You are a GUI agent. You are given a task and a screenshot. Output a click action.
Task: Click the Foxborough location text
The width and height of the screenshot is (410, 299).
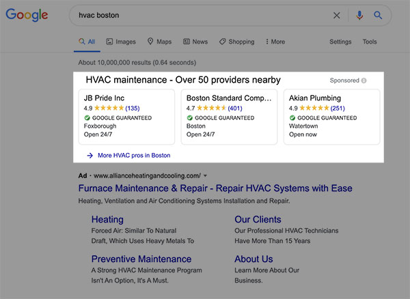point(100,126)
